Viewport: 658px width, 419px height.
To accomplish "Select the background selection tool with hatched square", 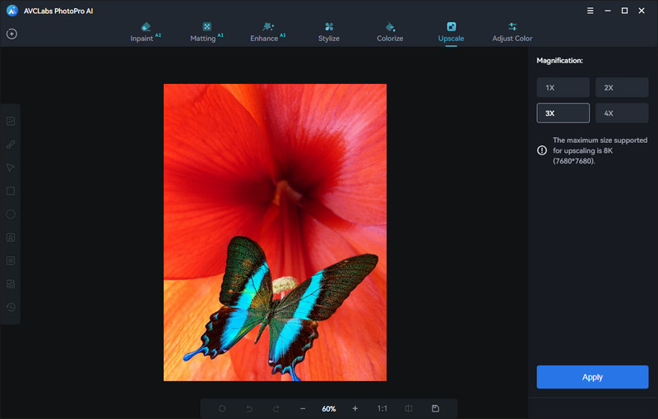I will [11, 260].
